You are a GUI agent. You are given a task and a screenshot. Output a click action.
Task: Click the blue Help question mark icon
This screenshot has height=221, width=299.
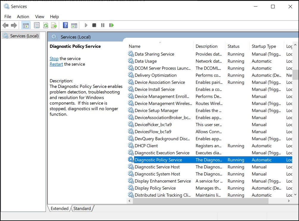coord(65,25)
